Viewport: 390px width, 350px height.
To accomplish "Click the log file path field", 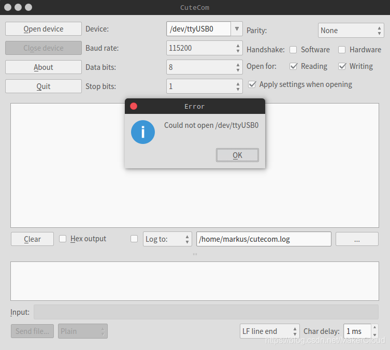I will coord(264,239).
